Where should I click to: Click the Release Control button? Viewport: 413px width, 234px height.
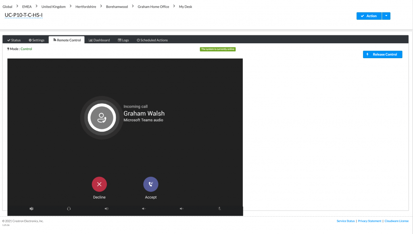(x=382, y=54)
